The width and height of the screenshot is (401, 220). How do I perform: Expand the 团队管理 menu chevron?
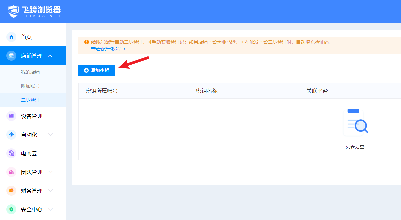(50, 172)
